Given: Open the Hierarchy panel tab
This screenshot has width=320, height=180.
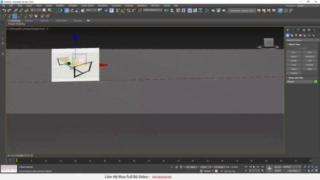Looking at the screenshot, I should (298, 30).
